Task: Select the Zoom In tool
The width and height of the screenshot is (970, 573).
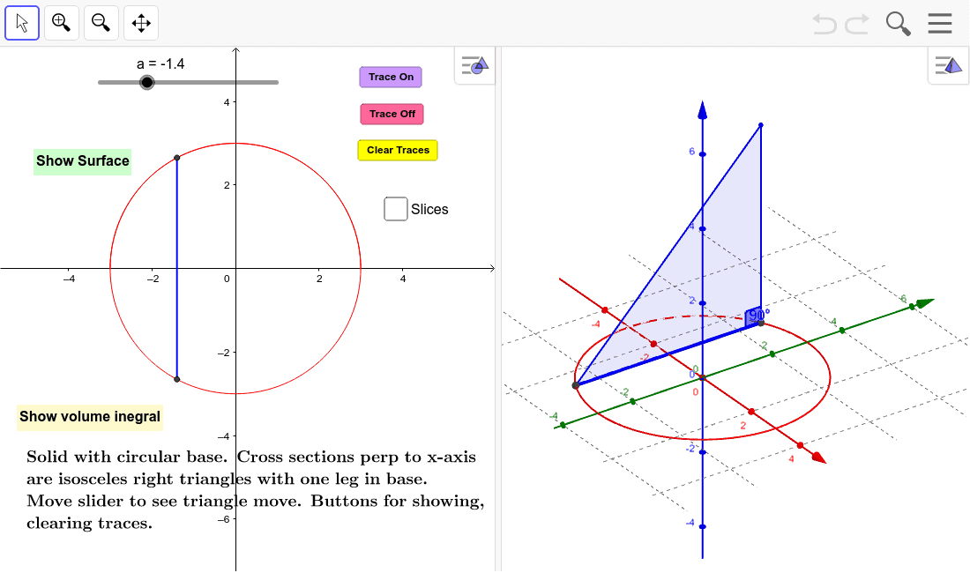Action: point(61,23)
